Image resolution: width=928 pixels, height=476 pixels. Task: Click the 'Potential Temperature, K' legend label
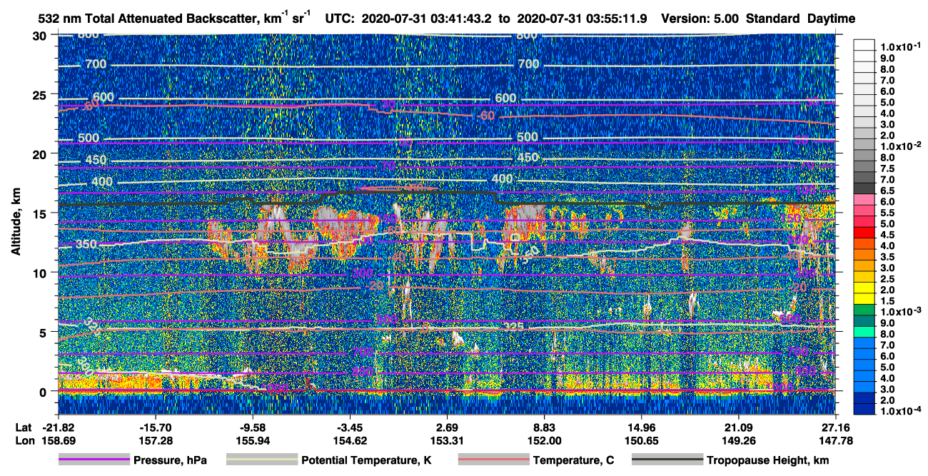coord(367,460)
